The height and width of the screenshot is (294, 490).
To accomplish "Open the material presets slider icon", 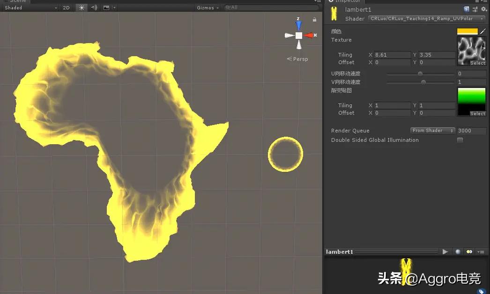I will [475, 9].
